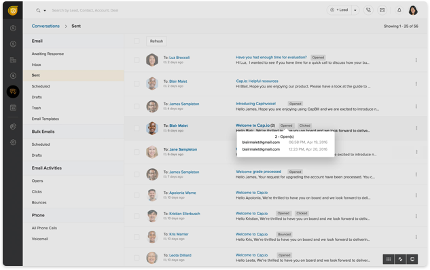Open 'Welcome grade processed' email
The width and height of the screenshot is (430, 270).
(259, 172)
